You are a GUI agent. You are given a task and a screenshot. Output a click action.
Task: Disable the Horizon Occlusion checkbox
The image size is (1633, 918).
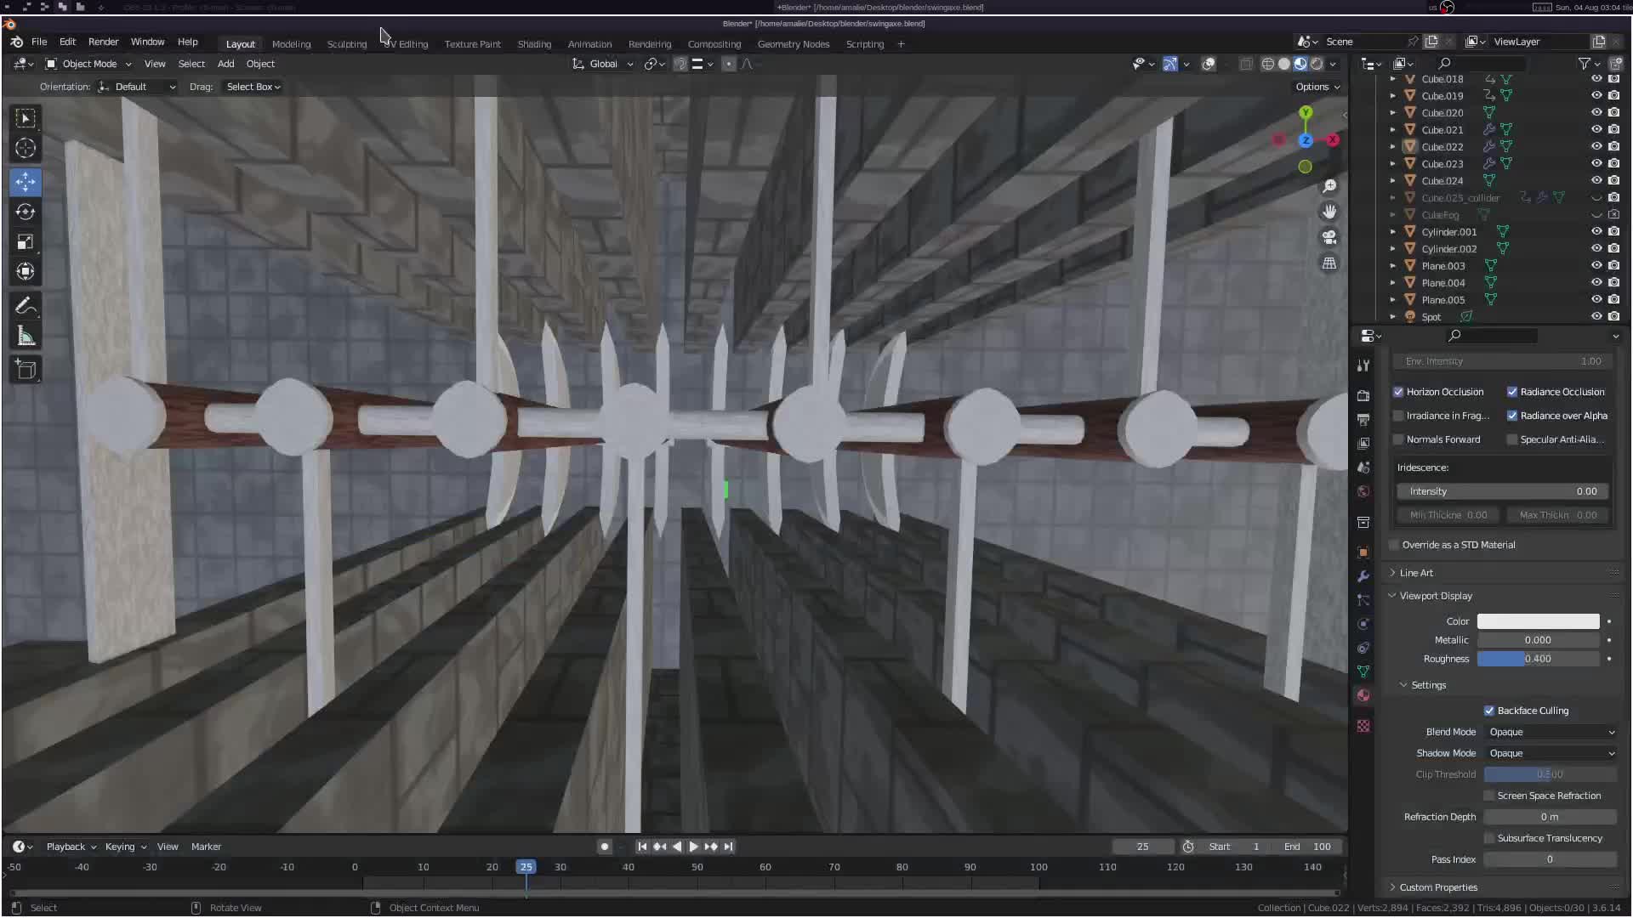1398,392
